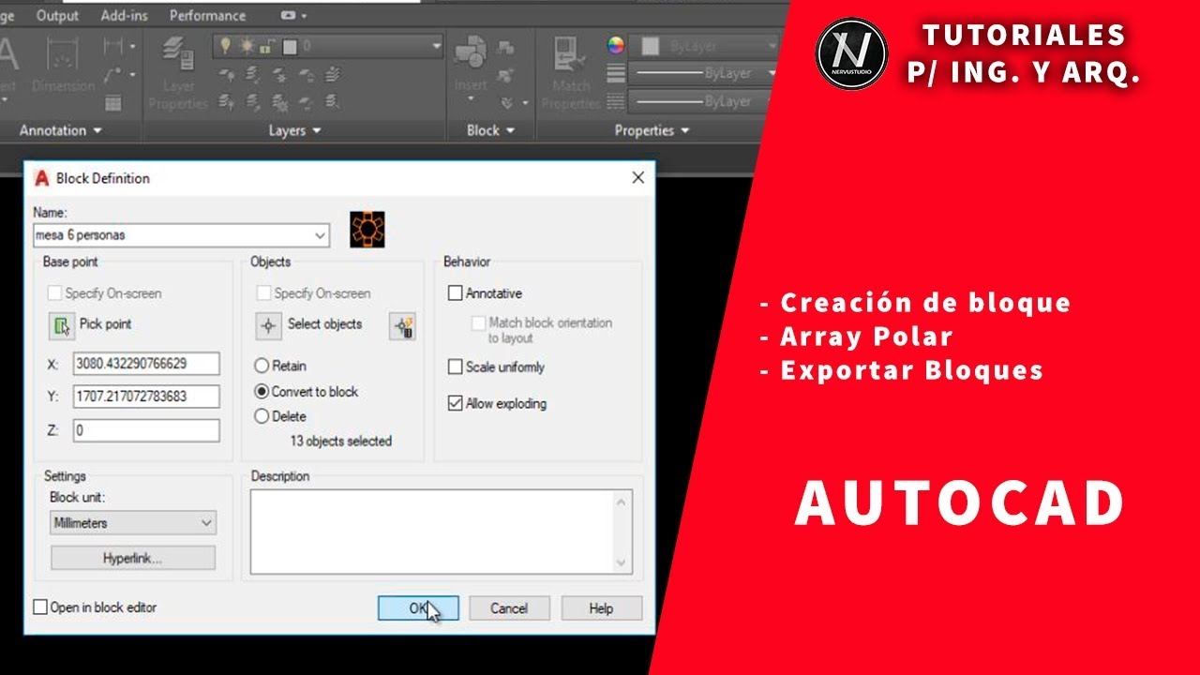Check Open in block editor
1200x675 pixels.
coord(40,607)
